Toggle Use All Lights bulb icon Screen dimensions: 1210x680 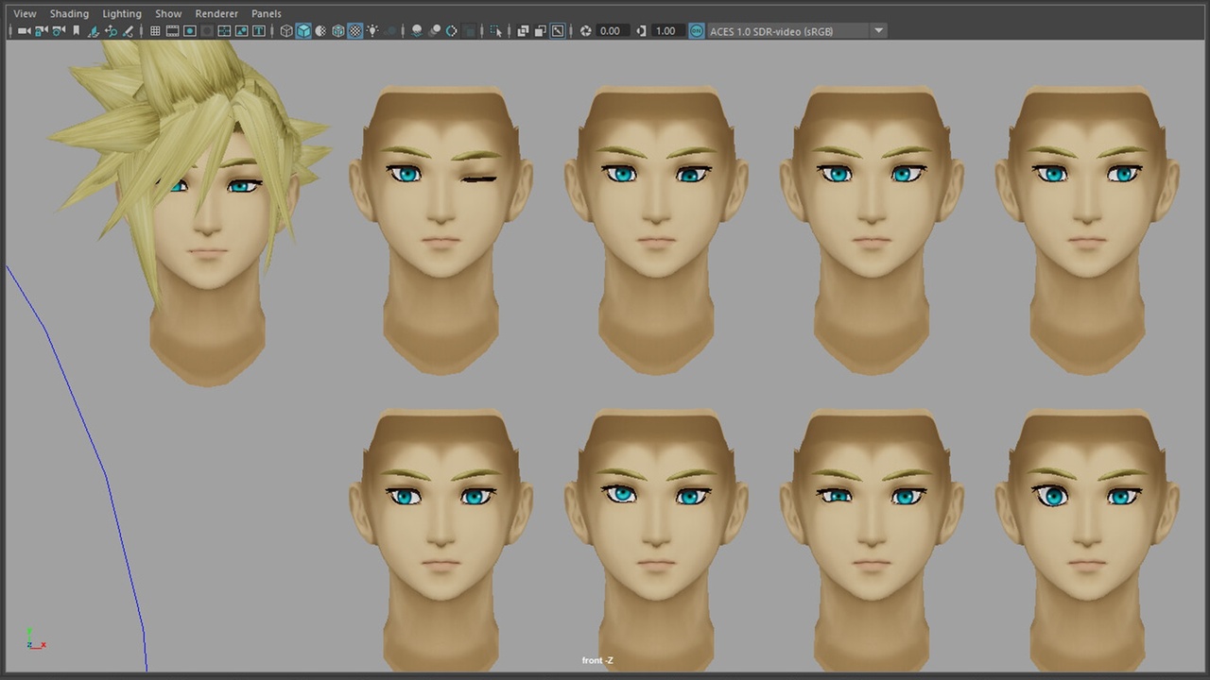coord(372,31)
